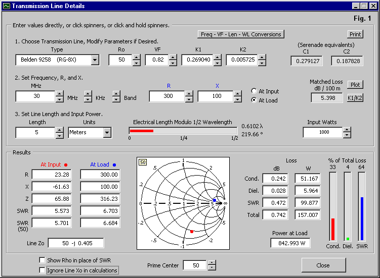This screenshot has width=380, height=278.
Task: Expand the length Units dropdown
Action: (x=106, y=133)
